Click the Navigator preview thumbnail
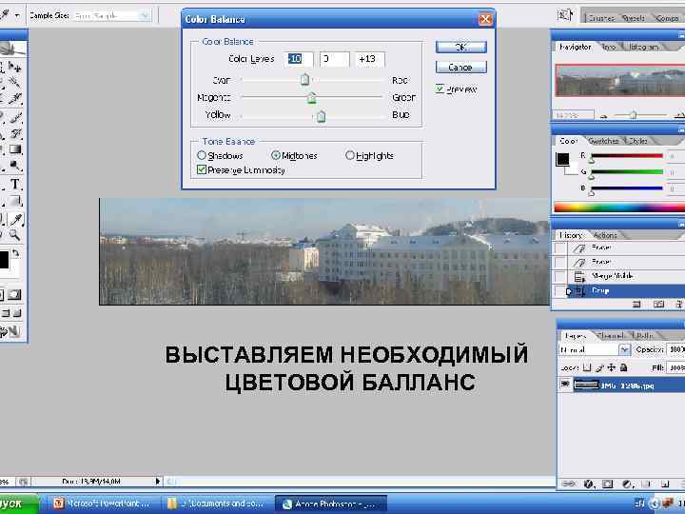This screenshot has height=514, width=685. point(620,80)
